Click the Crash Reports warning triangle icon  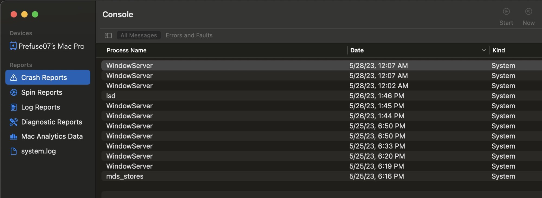click(x=14, y=78)
